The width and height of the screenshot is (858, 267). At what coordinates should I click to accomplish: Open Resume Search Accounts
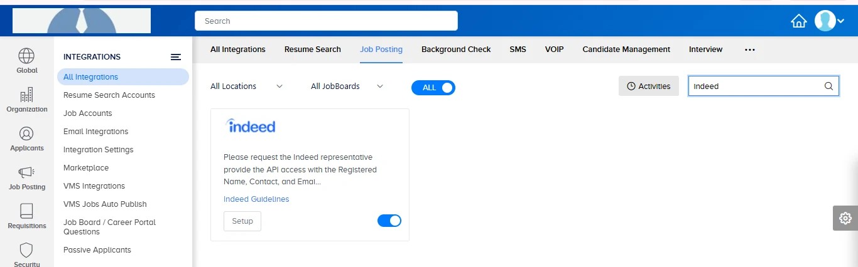(x=109, y=95)
